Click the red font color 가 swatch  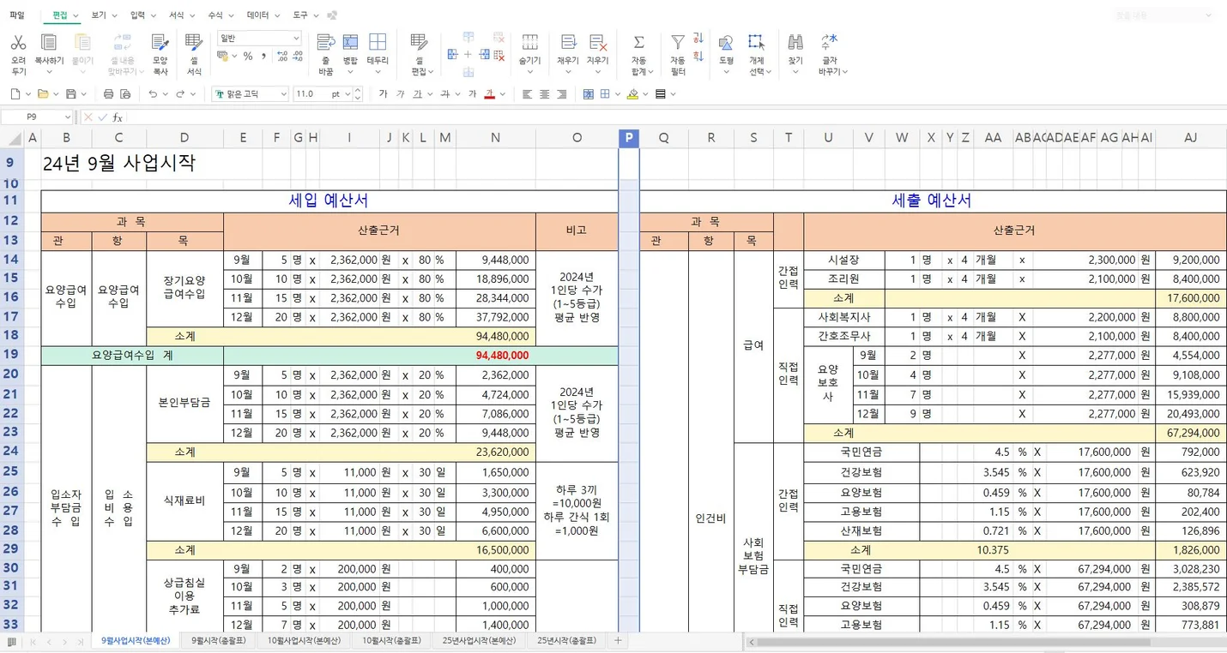coord(490,94)
